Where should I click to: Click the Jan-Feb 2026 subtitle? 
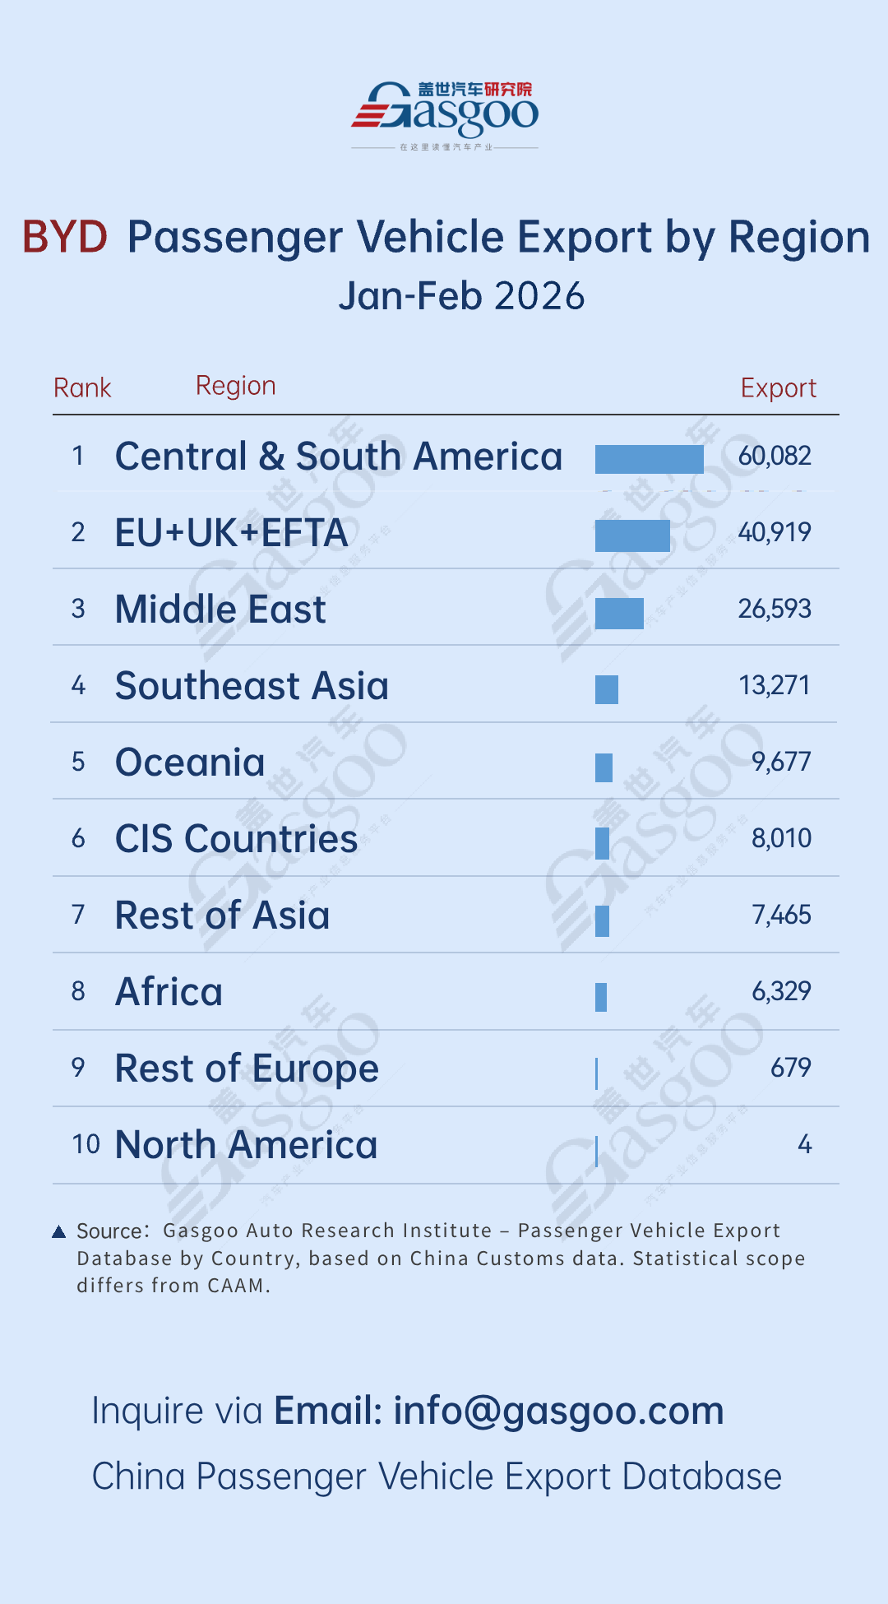coord(461,296)
